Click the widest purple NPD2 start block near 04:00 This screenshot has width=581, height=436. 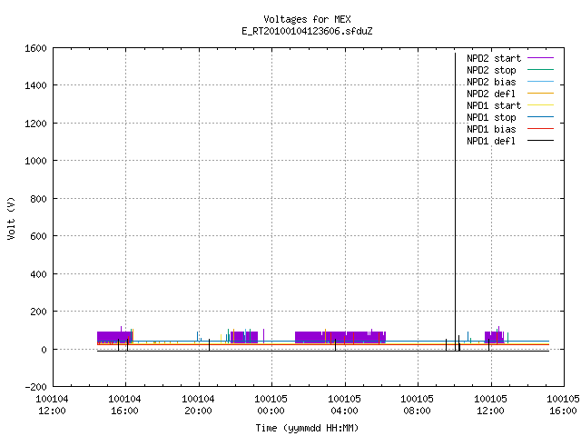[x=340, y=337]
